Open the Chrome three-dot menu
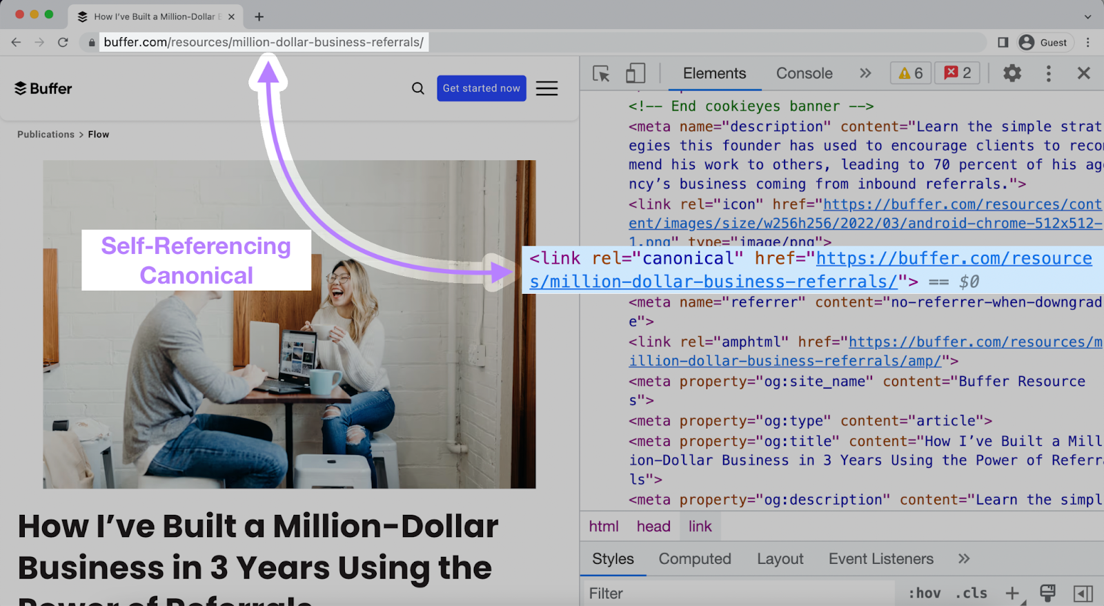 pos(1088,42)
